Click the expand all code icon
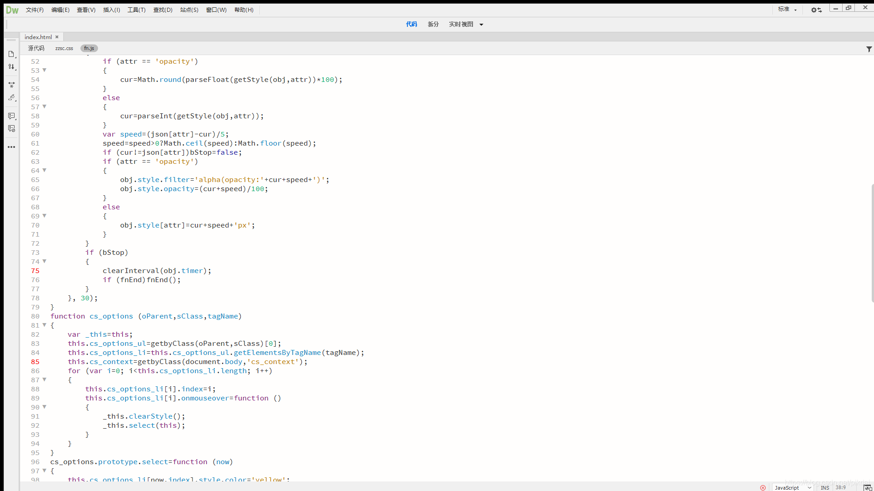Viewport: 874px width, 491px height. [11, 85]
